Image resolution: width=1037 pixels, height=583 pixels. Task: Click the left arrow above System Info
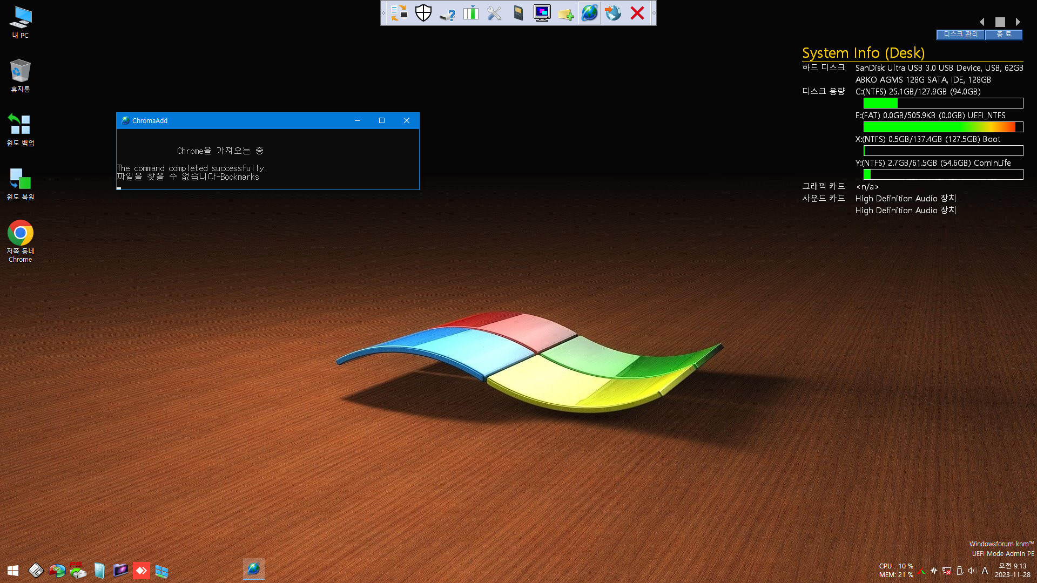pos(982,22)
